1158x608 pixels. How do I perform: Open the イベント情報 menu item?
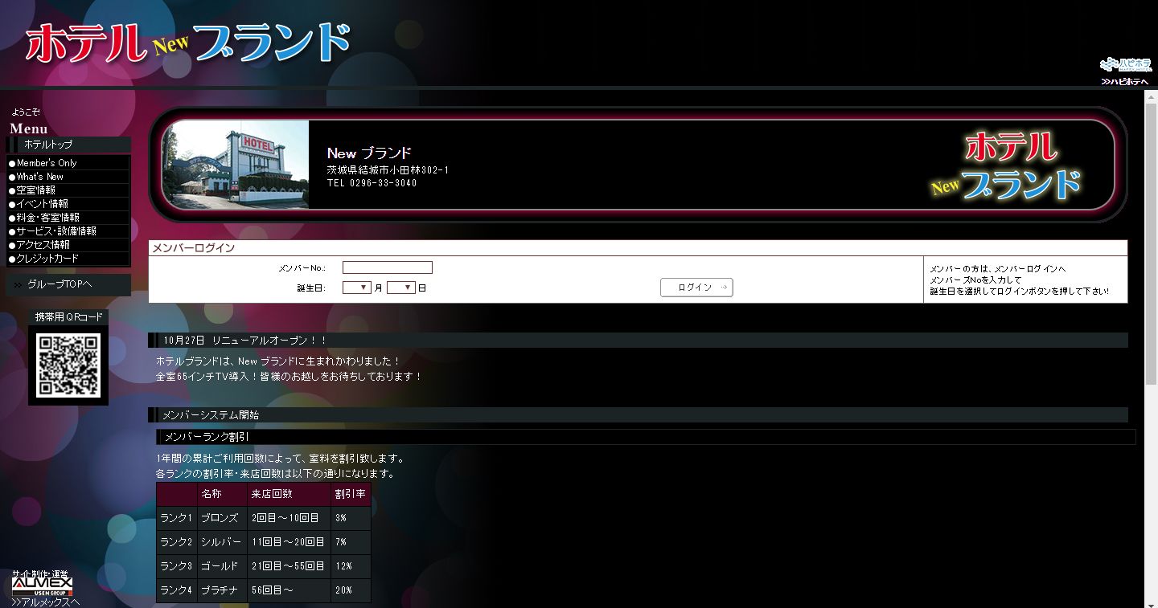coord(68,204)
